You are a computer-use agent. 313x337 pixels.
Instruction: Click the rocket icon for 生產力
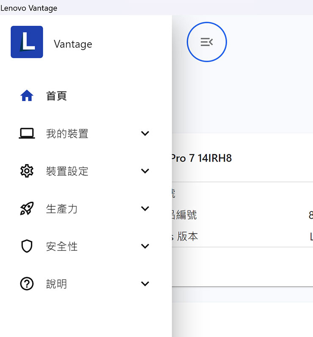(27, 208)
